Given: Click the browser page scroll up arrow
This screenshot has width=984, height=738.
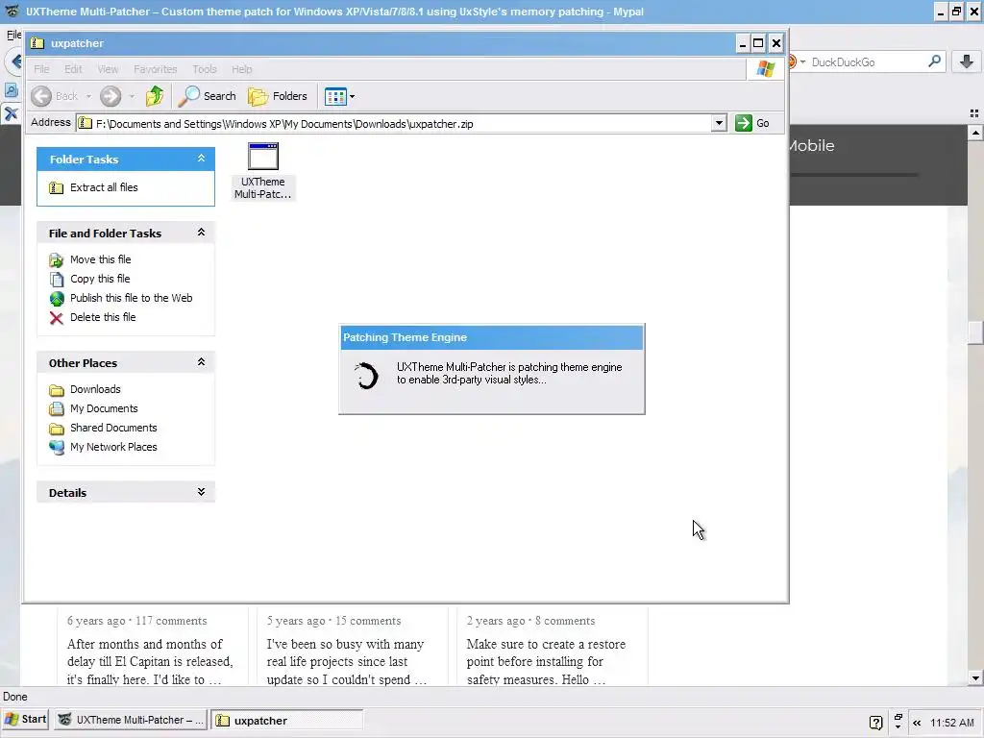Looking at the screenshot, I should coord(975,133).
